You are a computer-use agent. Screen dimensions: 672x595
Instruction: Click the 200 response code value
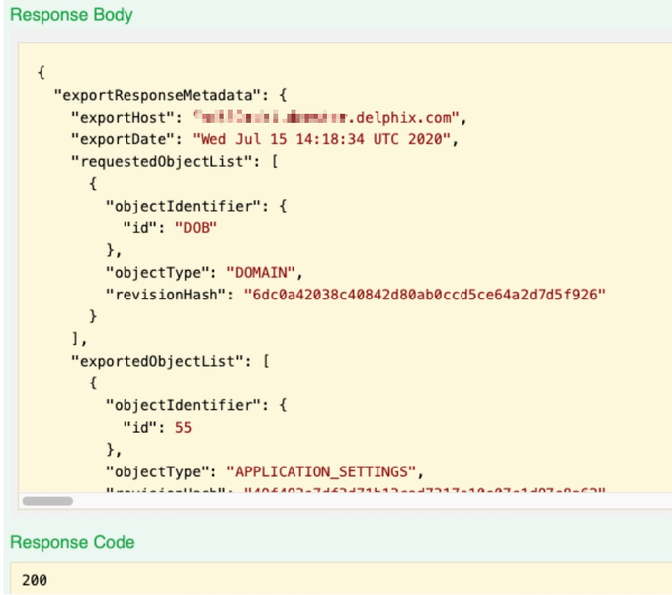(35, 580)
